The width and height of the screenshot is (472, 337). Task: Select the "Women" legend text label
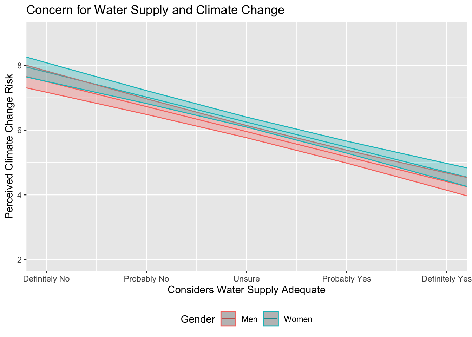(298, 319)
